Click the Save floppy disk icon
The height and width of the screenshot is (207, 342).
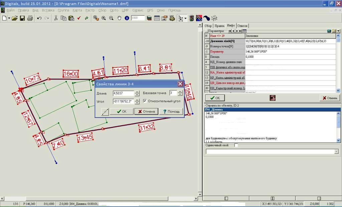(22, 18)
